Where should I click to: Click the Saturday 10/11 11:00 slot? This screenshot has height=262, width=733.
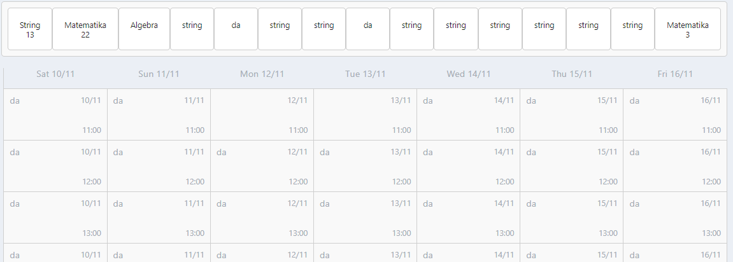pyautogui.click(x=55, y=114)
